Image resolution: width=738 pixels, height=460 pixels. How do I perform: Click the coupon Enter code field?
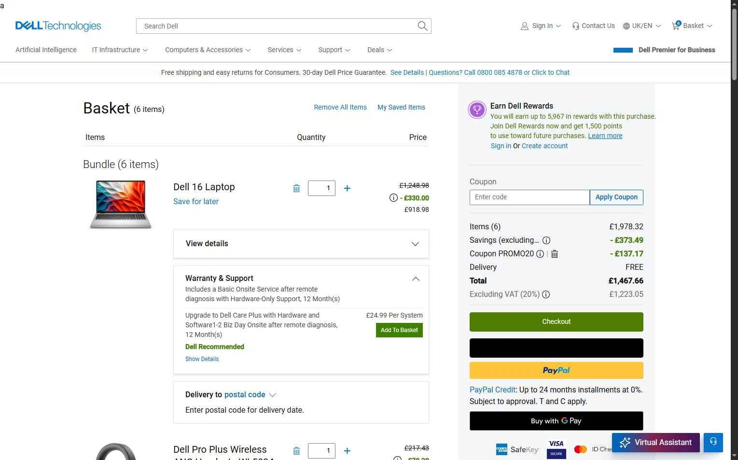pos(529,197)
